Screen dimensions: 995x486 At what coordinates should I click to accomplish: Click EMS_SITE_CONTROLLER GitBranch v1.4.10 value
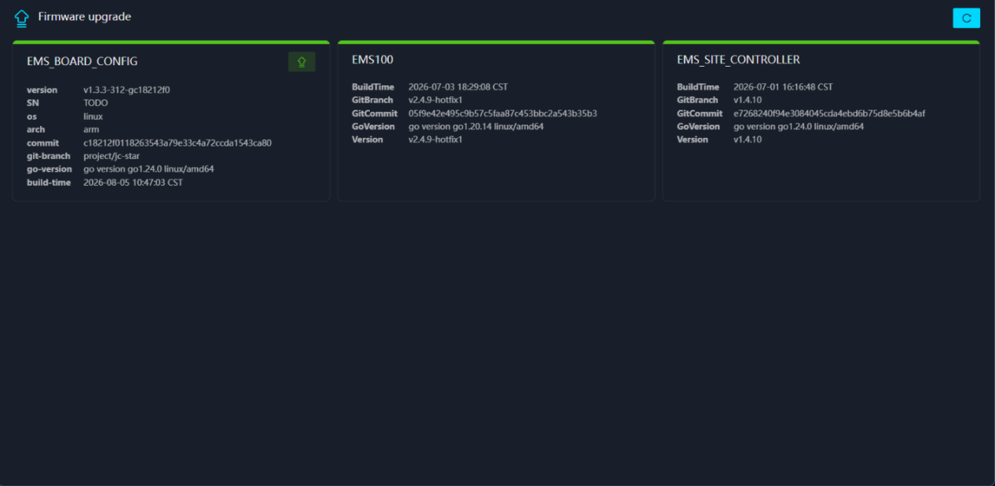pos(748,100)
